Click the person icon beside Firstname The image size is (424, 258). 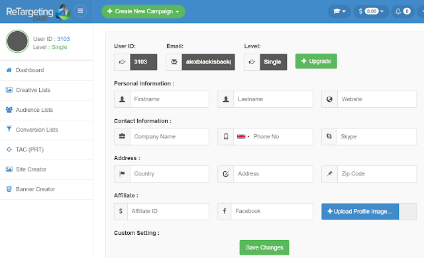pos(122,99)
